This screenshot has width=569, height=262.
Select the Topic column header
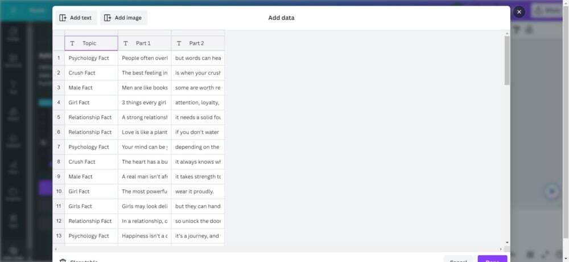tap(91, 43)
